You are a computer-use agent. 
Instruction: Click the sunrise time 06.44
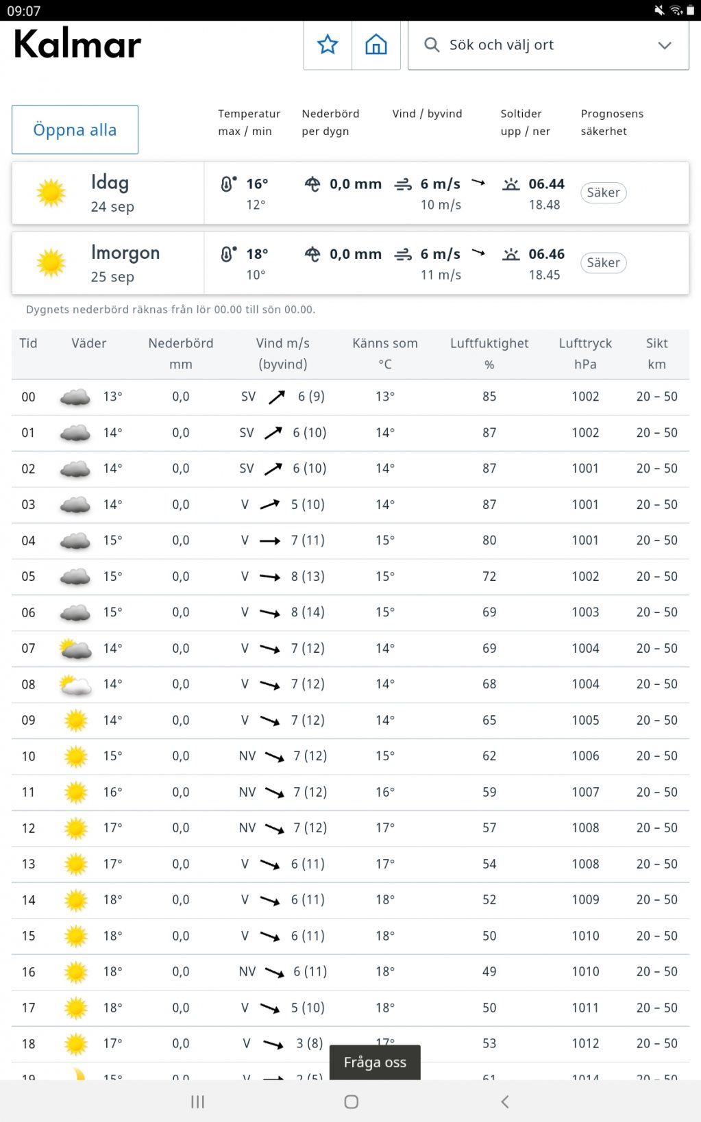pos(546,184)
